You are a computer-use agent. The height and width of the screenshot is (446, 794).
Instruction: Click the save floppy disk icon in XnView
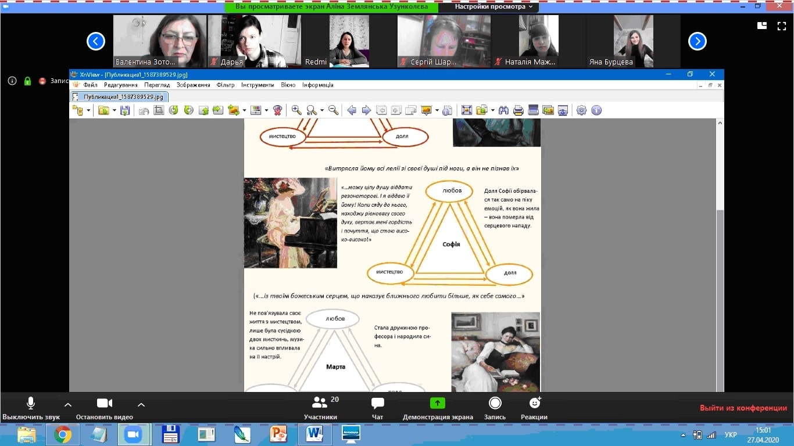(125, 110)
